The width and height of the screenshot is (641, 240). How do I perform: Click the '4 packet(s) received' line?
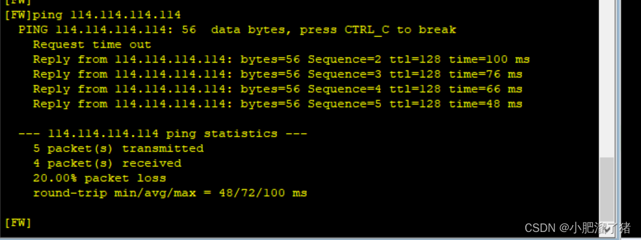(x=107, y=163)
